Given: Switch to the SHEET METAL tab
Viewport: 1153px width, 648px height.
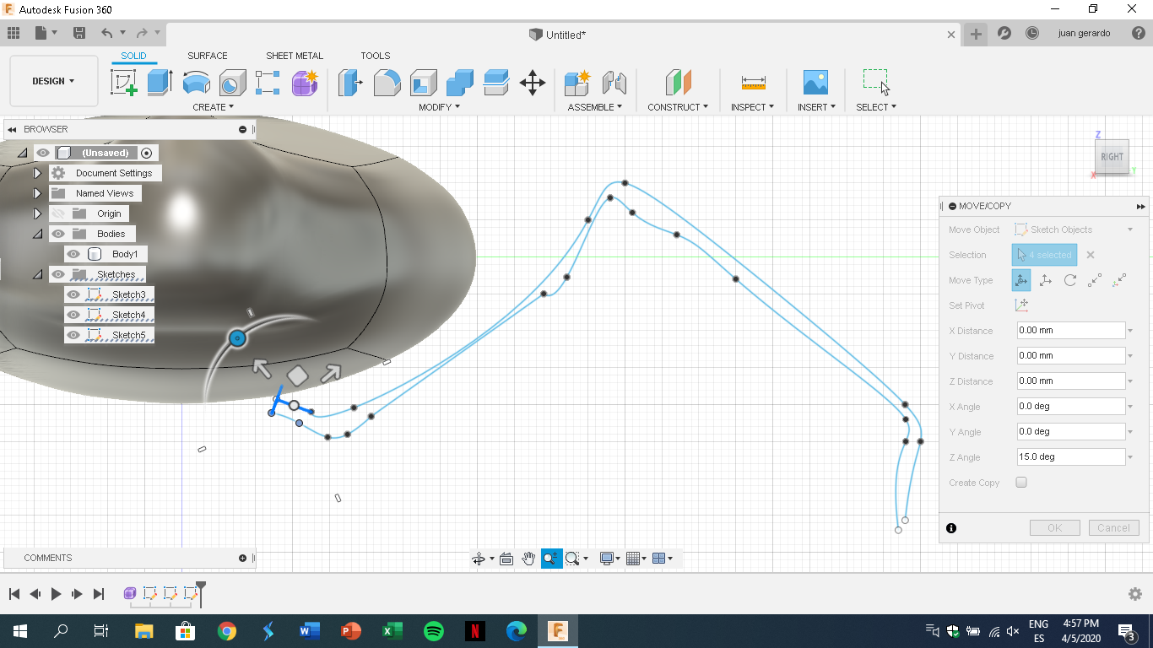Looking at the screenshot, I should (x=294, y=56).
